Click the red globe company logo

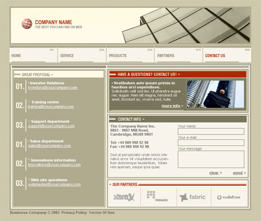(27, 24)
